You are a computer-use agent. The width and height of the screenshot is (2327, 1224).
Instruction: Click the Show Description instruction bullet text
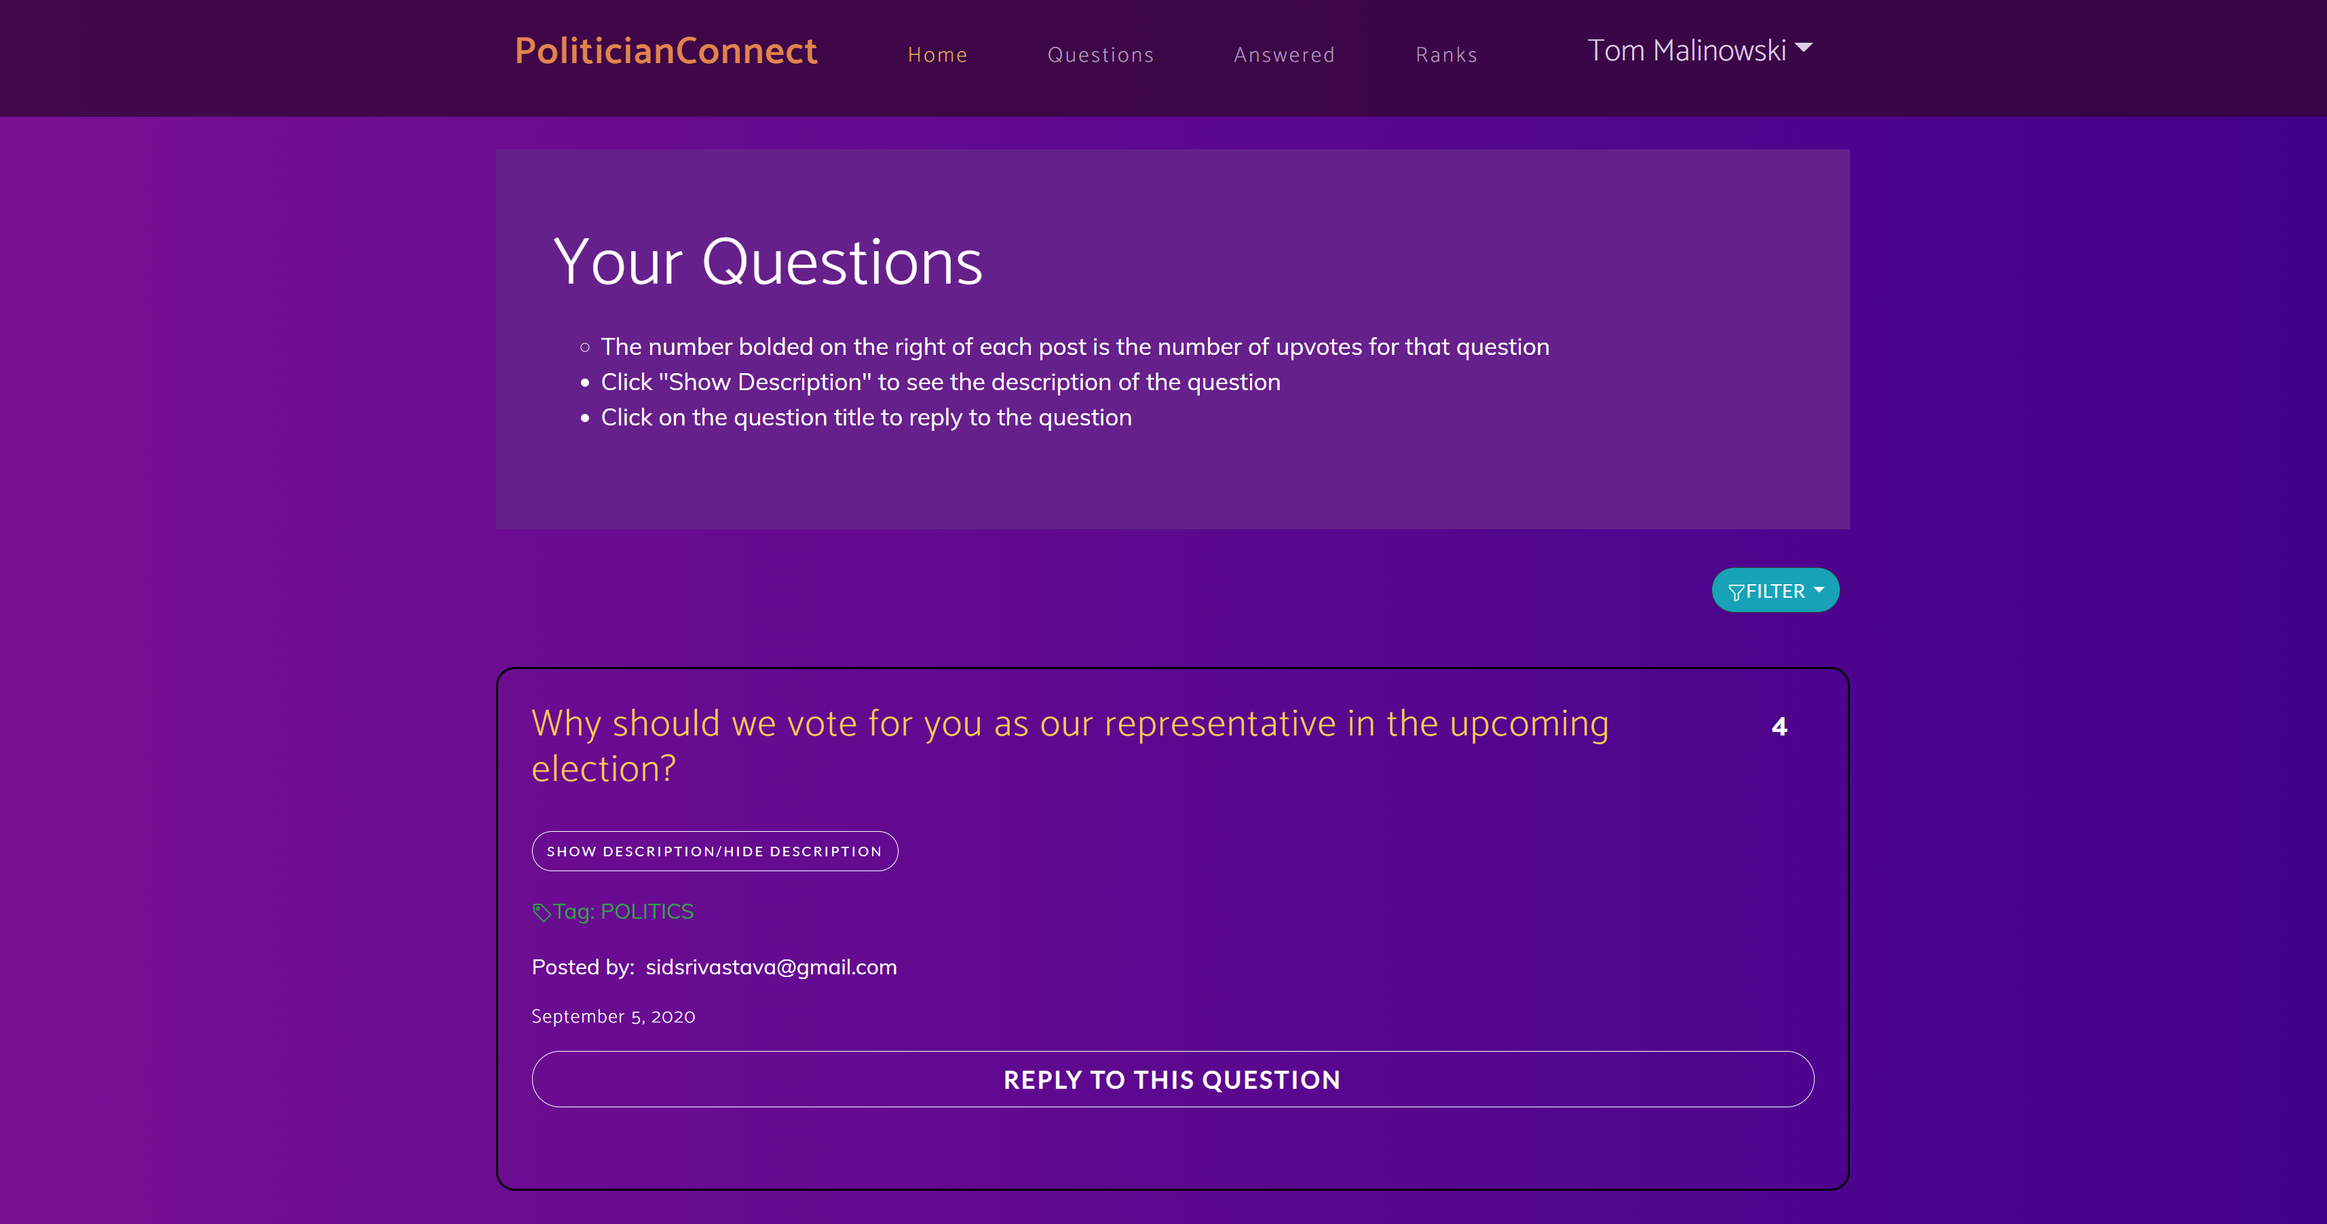(941, 382)
